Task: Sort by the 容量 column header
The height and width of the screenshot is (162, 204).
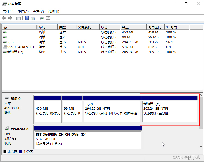Action: coord(133,27)
